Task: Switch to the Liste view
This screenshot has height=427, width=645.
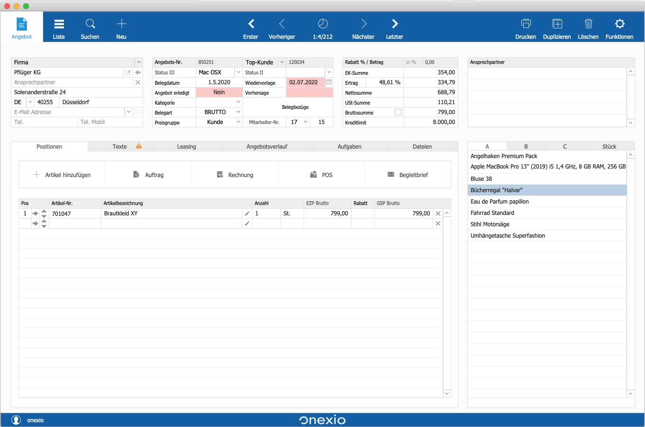Action: tap(59, 28)
